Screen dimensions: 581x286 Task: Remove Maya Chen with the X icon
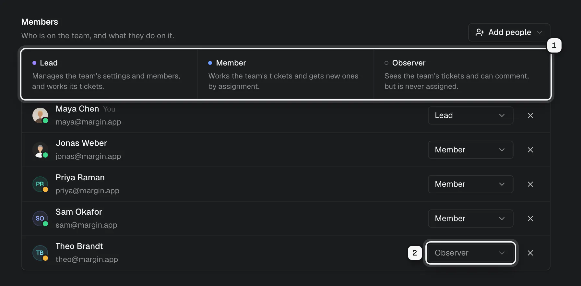click(530, 115)
